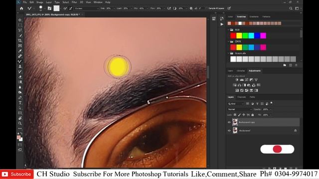The width and height of the screenshot is (319, 179).
Task: Open the Filter menu
Action: (74, 2)
